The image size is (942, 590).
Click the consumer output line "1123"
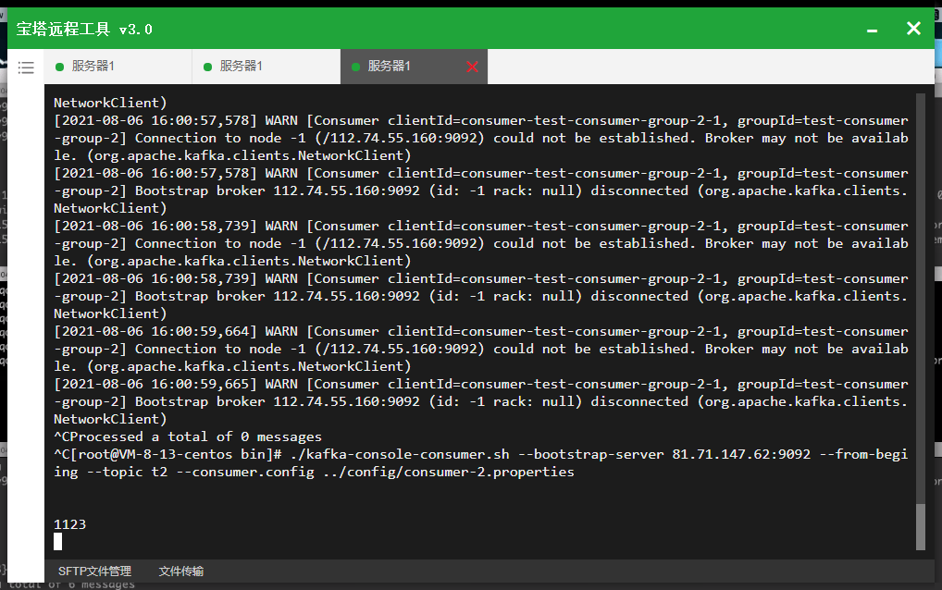pos(69,524)
